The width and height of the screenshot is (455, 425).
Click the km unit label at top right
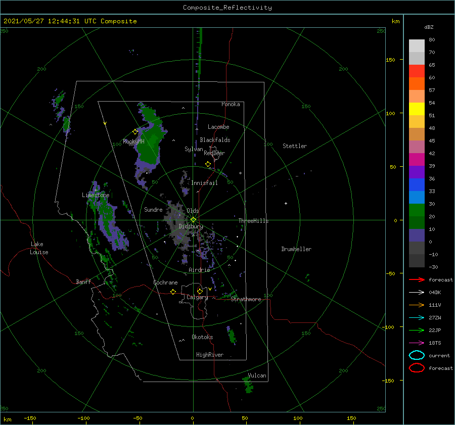click(x=395, y=21)
